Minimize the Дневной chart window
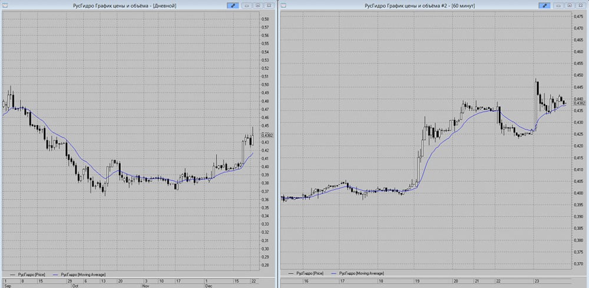 (x=247, y=6)
